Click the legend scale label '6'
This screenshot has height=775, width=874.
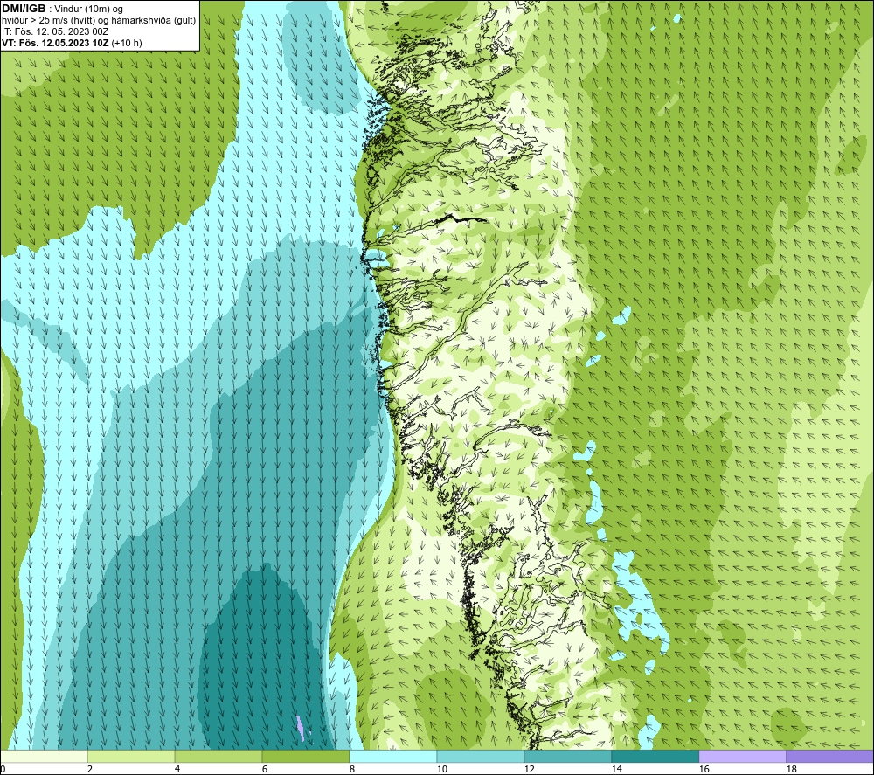point(265,770)
